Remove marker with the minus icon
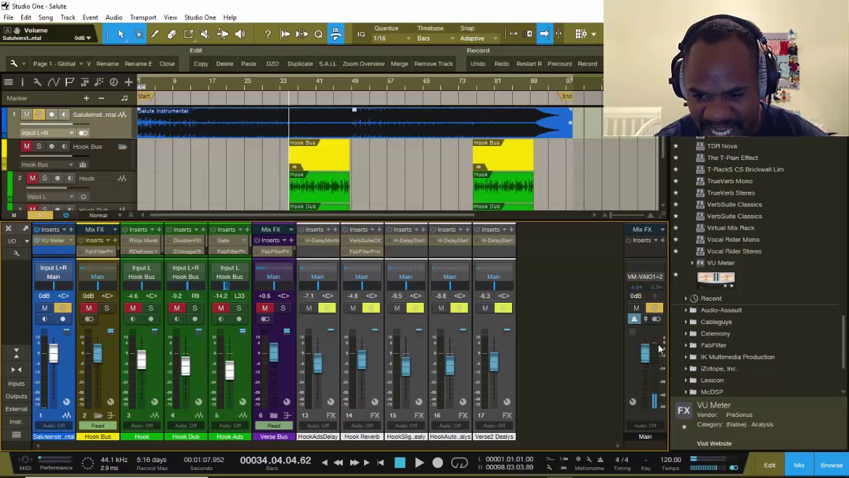This screenshot has width=849, height=478. (101, 98)
